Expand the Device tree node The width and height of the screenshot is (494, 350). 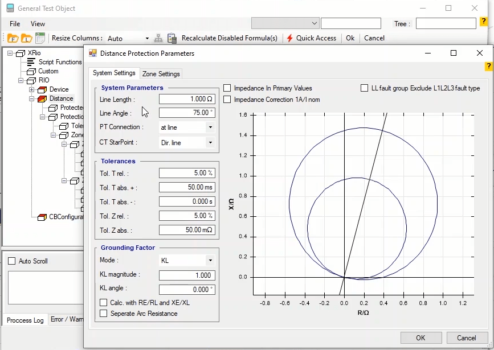tap(32, 89)
